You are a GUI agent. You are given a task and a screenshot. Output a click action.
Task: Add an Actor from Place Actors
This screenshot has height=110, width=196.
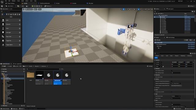pyautogui.click(x=11, y=20)
